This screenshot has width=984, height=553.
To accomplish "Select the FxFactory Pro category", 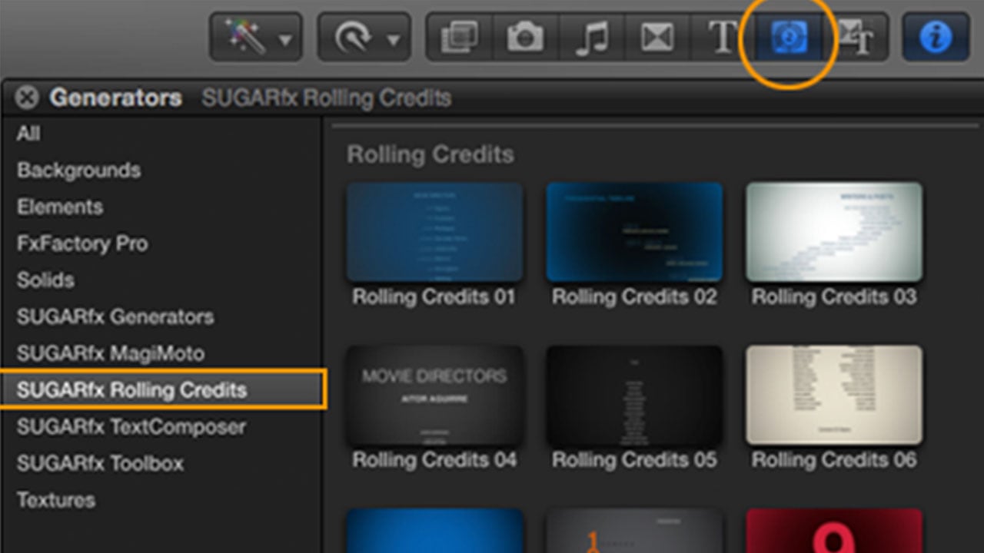I will (82, 244).
